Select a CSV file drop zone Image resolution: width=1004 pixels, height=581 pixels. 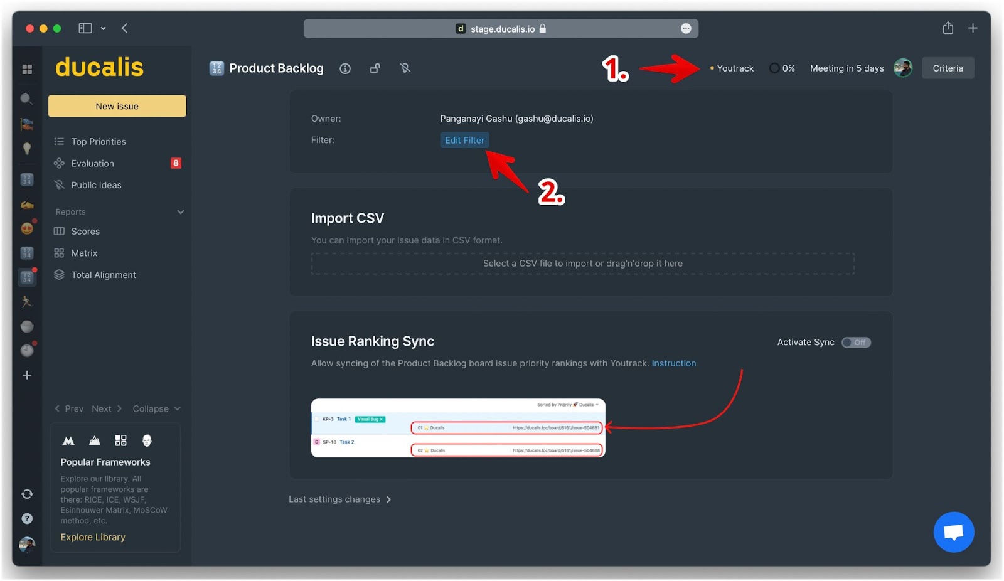pyautogui.click(x=583, y=264)
